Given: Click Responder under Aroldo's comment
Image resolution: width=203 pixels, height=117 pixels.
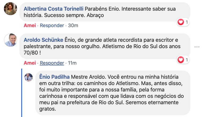Looking at the screenshot, I should (52, 63).
